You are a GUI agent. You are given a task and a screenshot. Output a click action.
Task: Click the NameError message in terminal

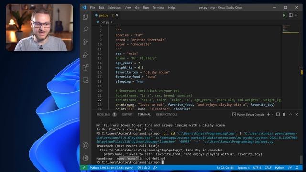[131, 158]
